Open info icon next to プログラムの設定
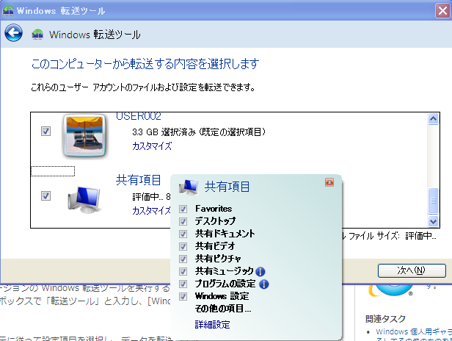This screenshot has width=452, height=341. [263, 284]
